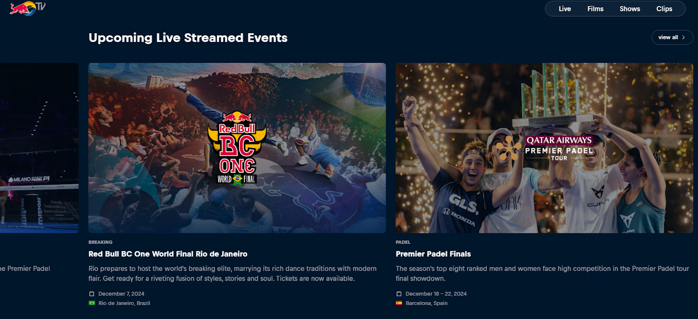Click the Qatar Airways Premier Padel Tour logo
The width and height of the screenshot is (698, 319).
click(545, 148)
